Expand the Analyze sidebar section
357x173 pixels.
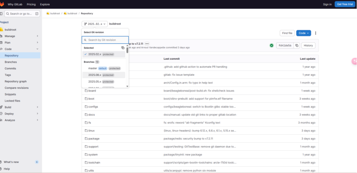click(x=20, y=120)
